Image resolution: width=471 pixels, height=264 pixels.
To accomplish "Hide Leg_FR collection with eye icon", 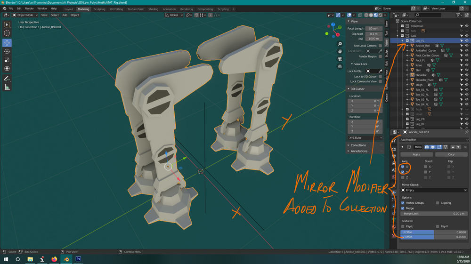I will click(x=467, y=119).
